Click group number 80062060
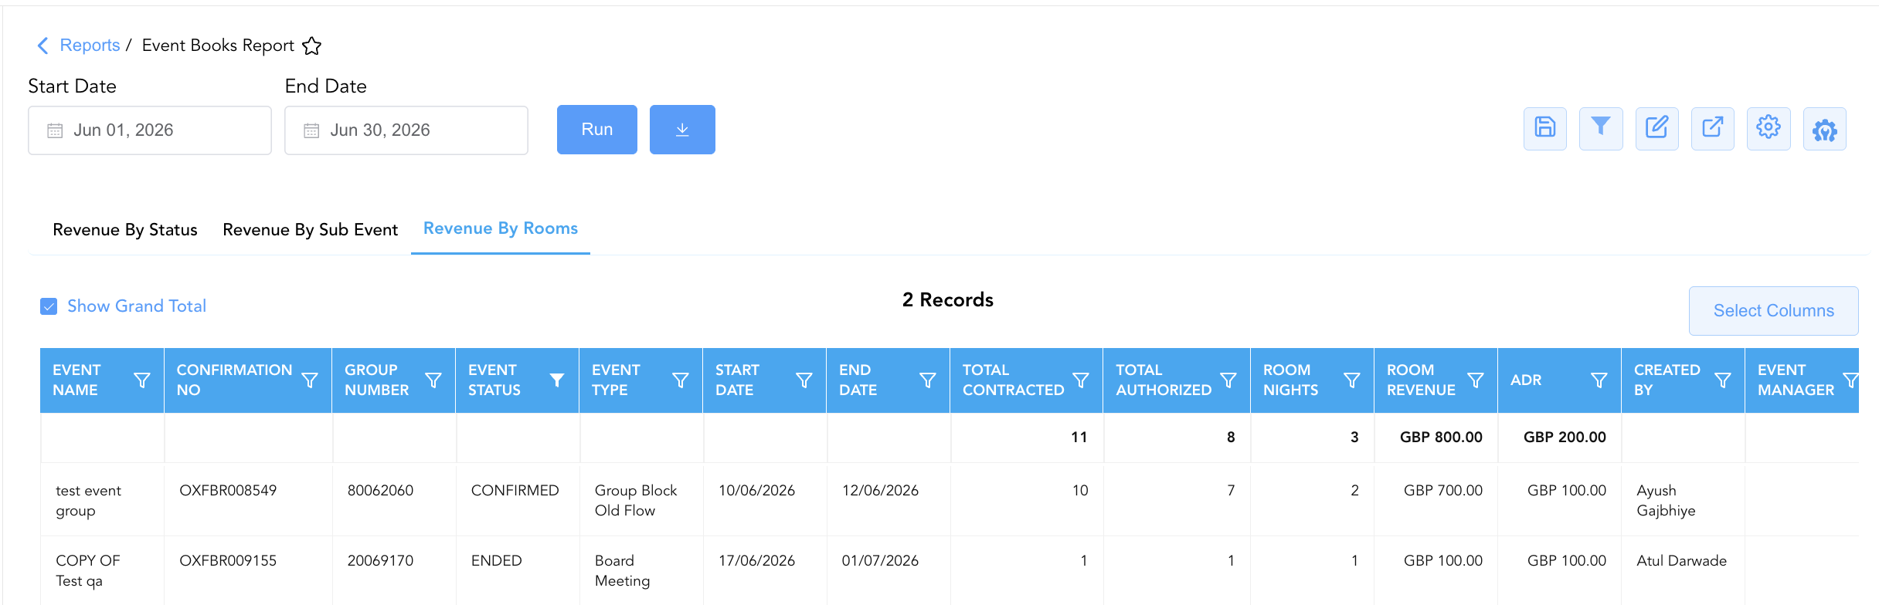The image size is (1879, 605). [x=380, y=491]
